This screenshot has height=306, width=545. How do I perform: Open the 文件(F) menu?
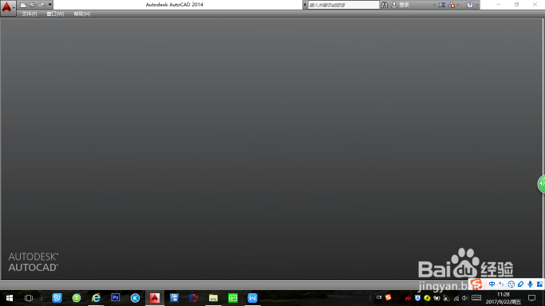coord(30,14)
